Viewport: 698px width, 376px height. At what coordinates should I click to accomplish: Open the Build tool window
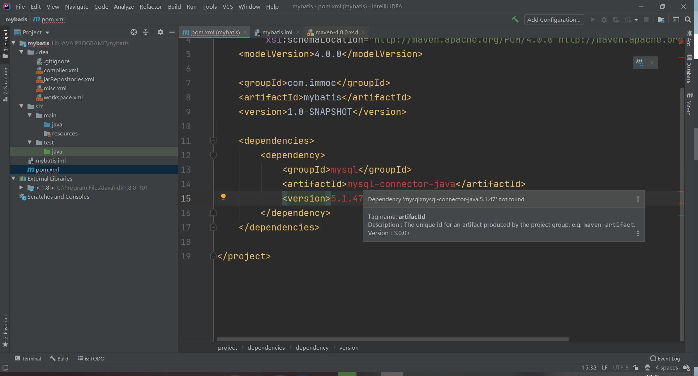pyautogui.click(x=59, y=358)
